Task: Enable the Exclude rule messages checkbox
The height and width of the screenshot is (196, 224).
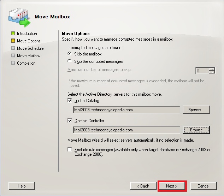Action: point(70,150)
